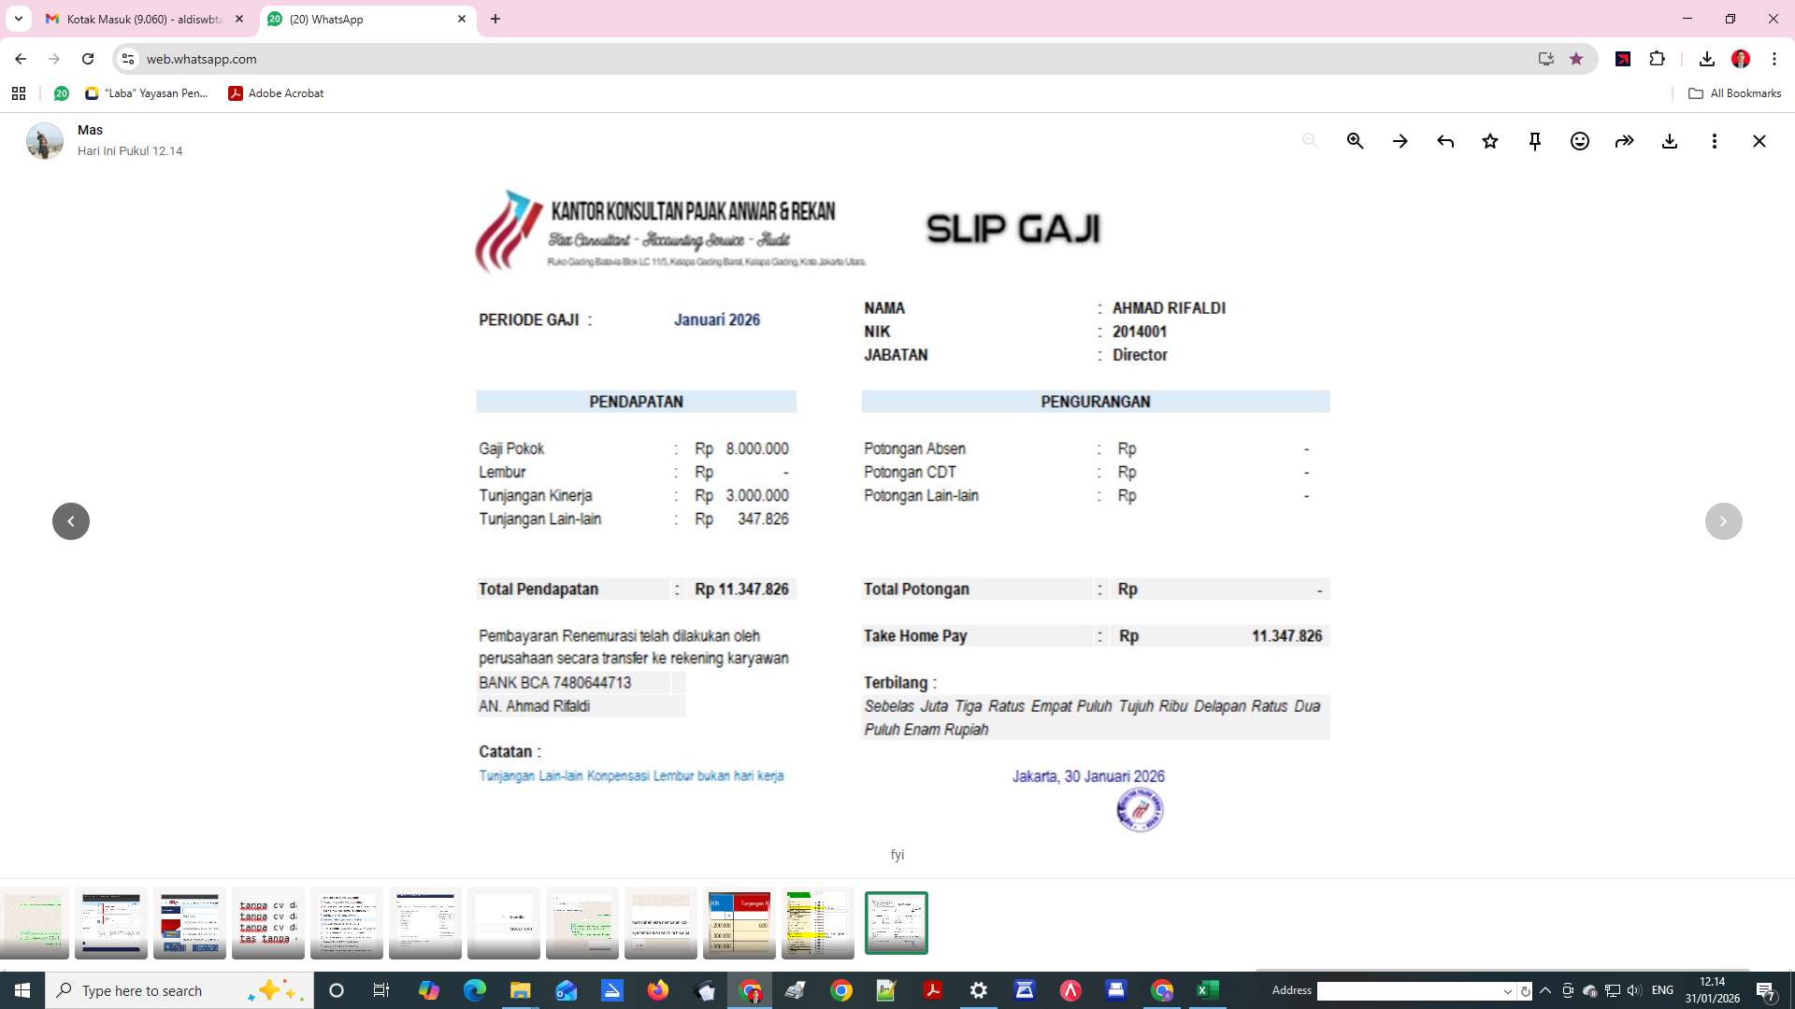Open the message options three-dot menu
Screen dimensions: 1795x1009
1715,141
